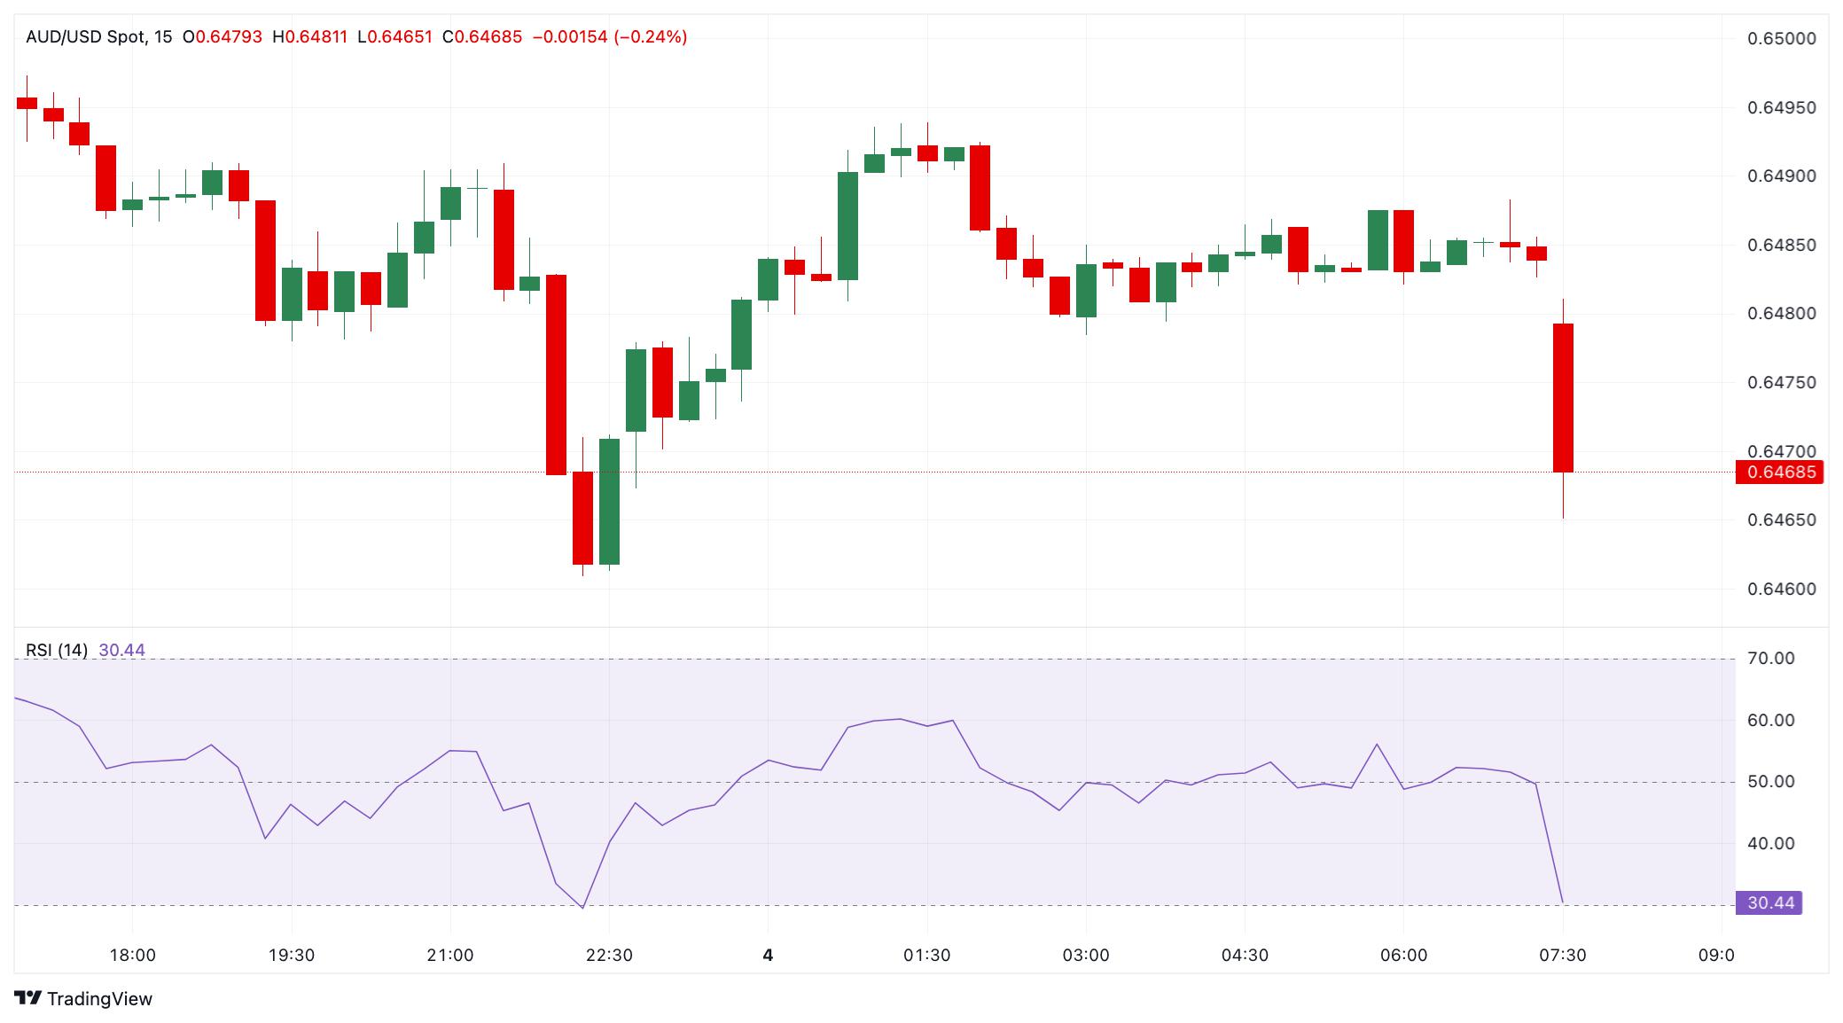The height and width of the screenshot is (1023, 1843).
Task: Click the bold 4 date marker
Action: (x=768, y=956)
